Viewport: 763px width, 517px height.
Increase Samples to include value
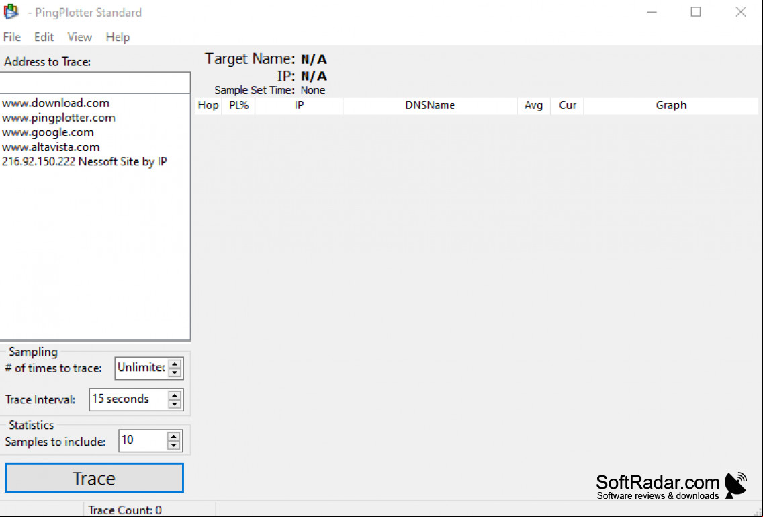[x=174, y=436]
